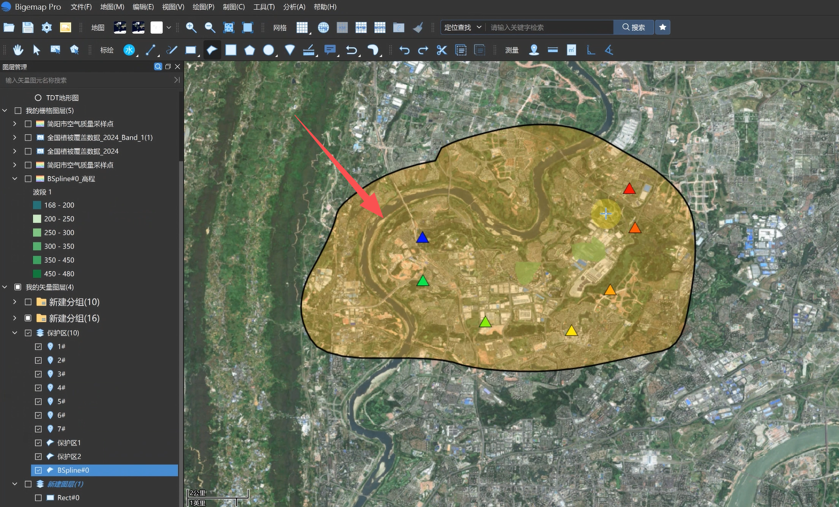Screen dimensions: 839x507
Task: Select the line drawing tool
Action: pyautogui.click(x=151, y=50)
